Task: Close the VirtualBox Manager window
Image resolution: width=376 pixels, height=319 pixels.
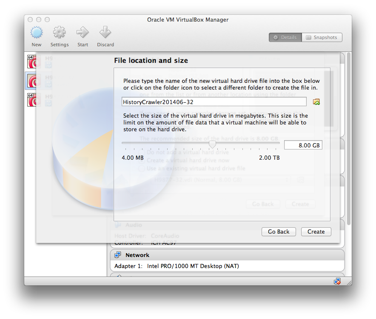Action: click(30, 20)
